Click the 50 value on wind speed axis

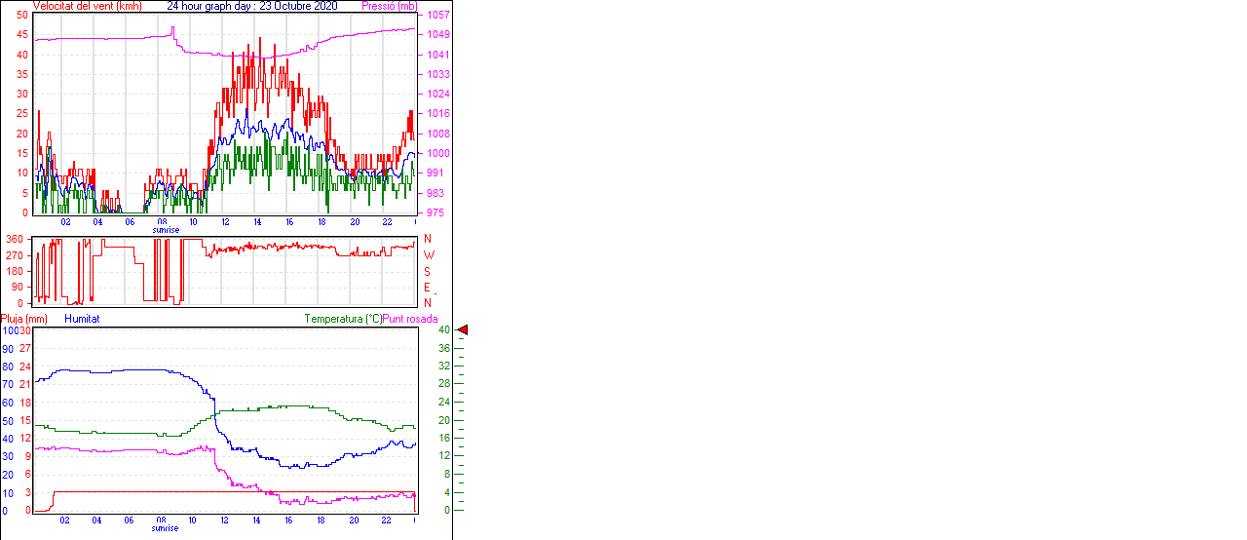(x=22, y=16)
